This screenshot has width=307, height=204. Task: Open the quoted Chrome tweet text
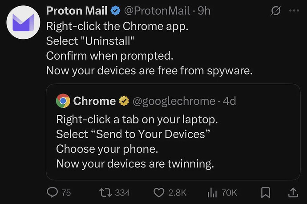coord(135,142)
